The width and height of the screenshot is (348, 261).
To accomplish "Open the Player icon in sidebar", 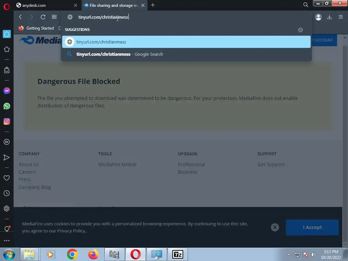I will [7, 142].
